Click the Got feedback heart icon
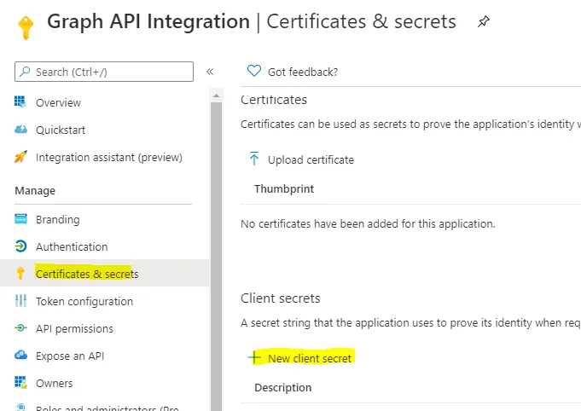581x411 pixels. pyautogui.click(x=254, y=71)
